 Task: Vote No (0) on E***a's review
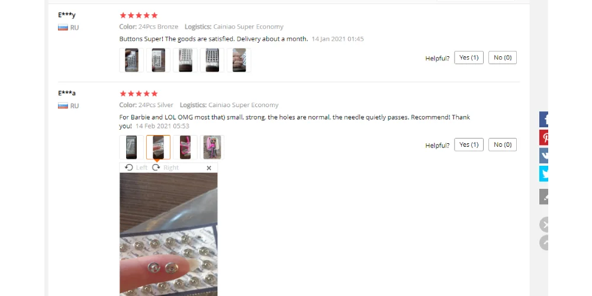tap(503, 144)
